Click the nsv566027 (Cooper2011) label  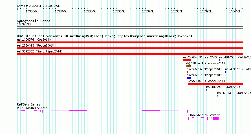205,75
